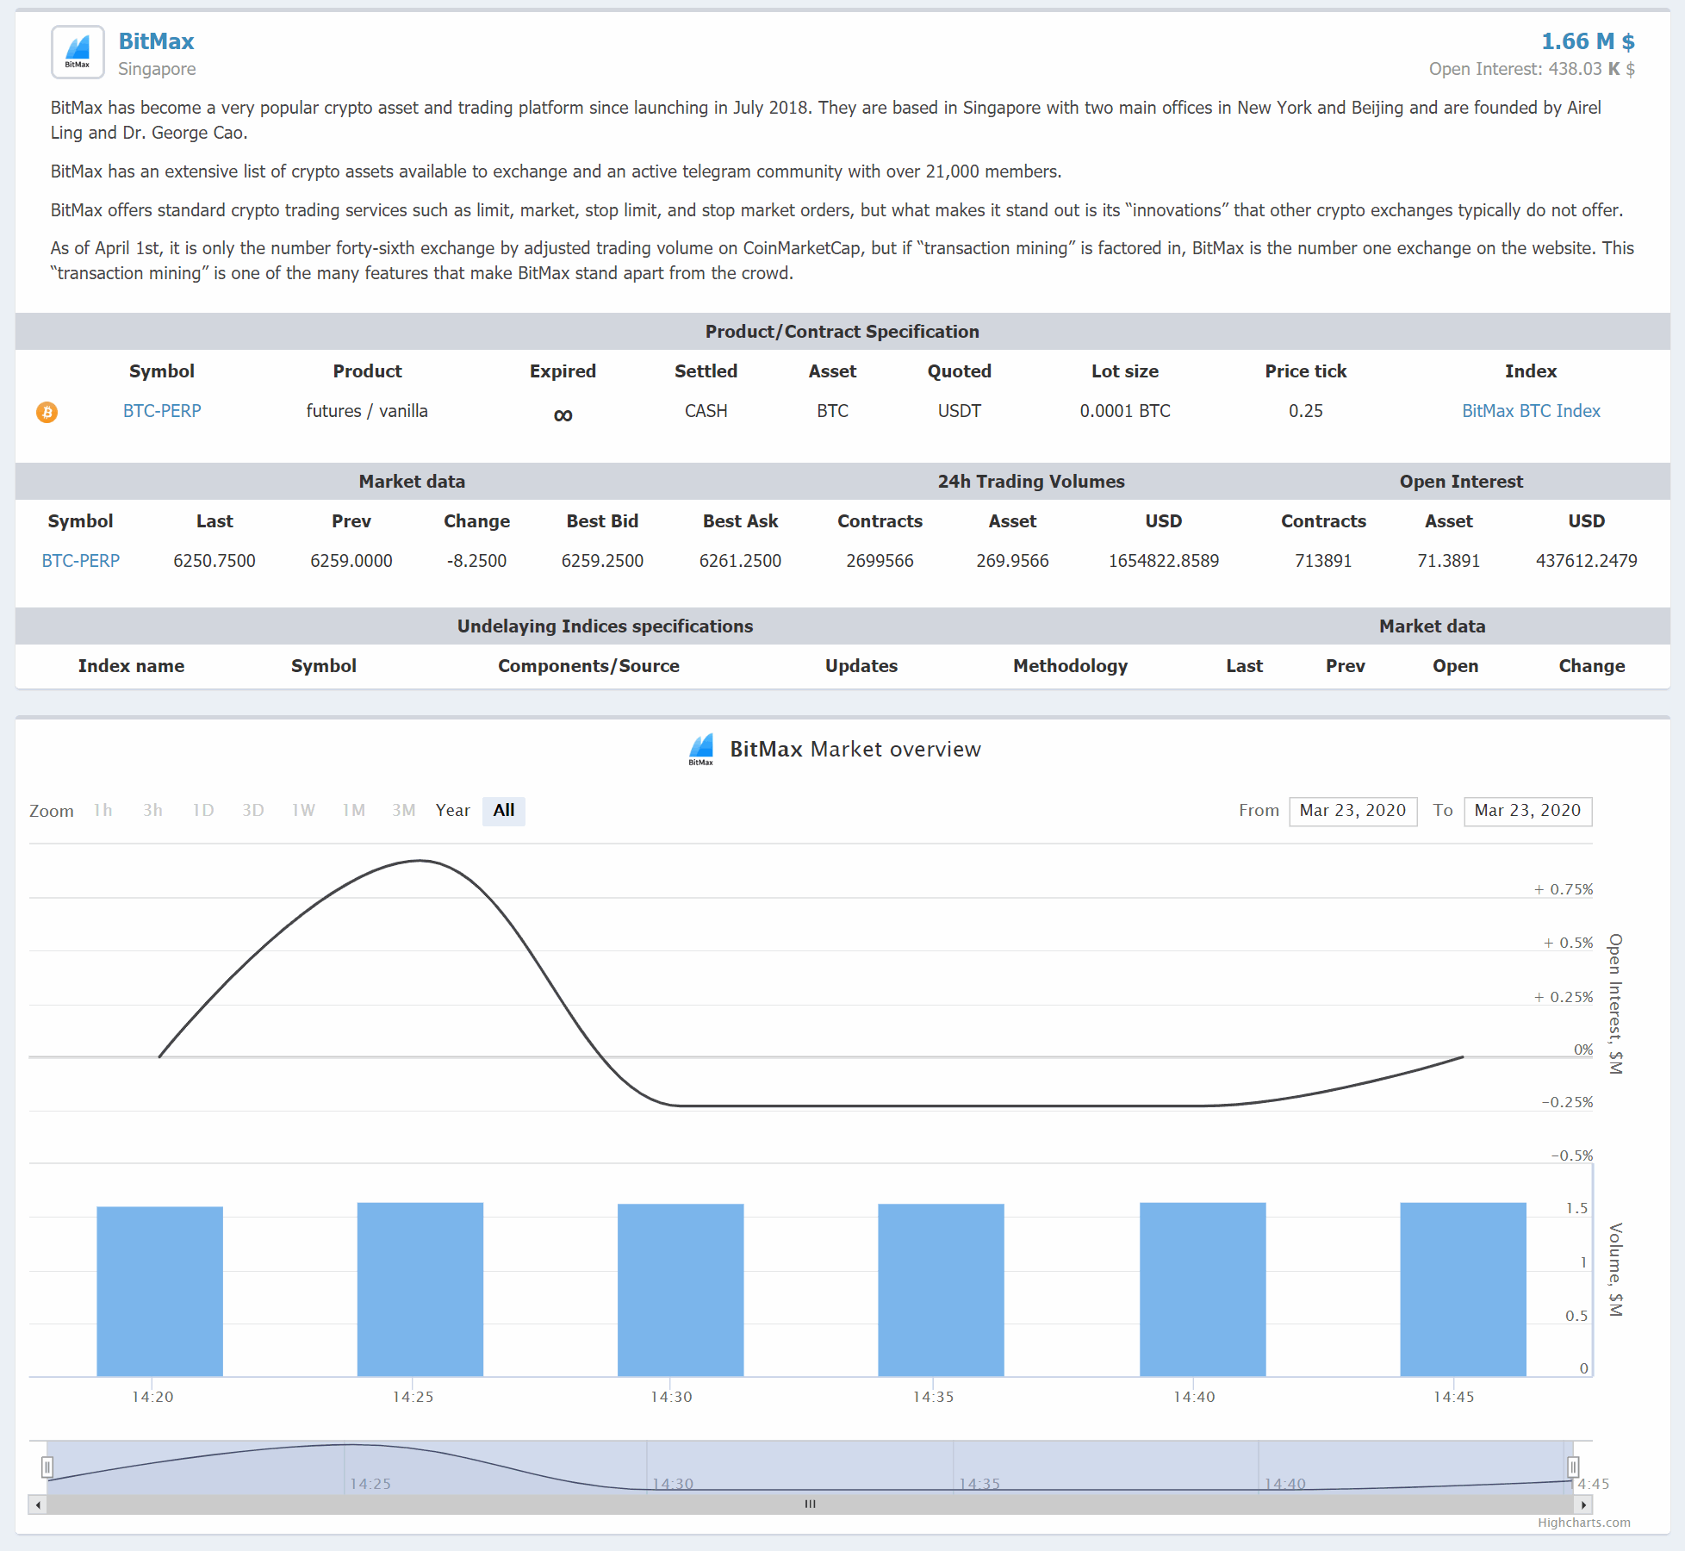1685x1551 pixels.
Task: Click the open interest USD value 437612.2479
Action: pos(1586,561)
